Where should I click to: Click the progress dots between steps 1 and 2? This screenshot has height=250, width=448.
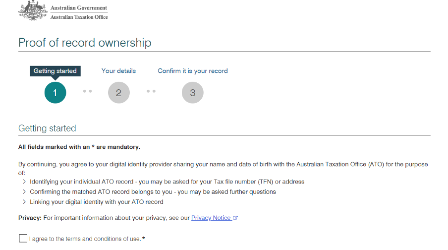[87, 91]
